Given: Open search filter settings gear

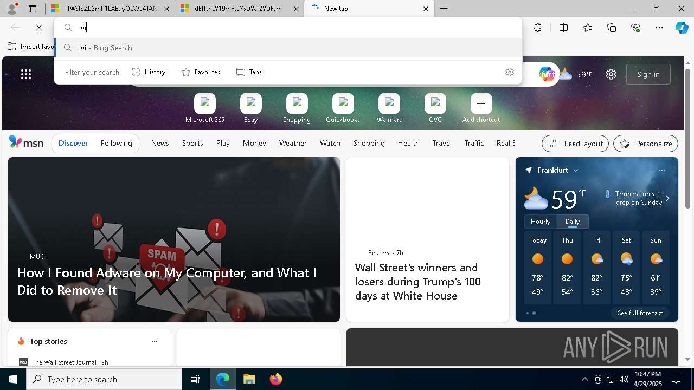Looking at the screenshot, I should (509, 72).
